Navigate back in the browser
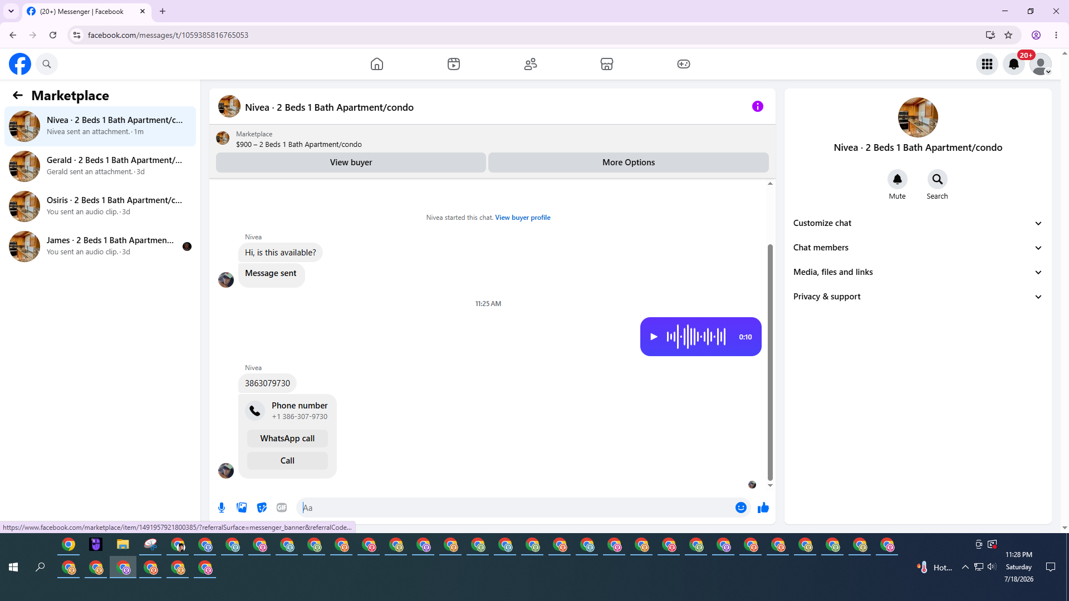This screenshot has height=601, width=1069. [13, 35]
